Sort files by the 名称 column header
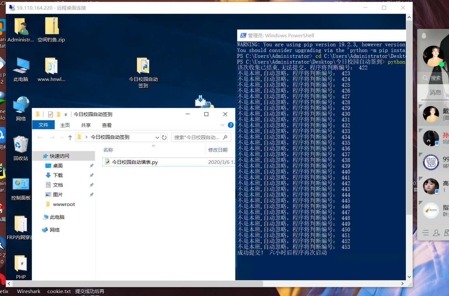Image resolution: width=449 pixels, height=296 pixels. tap(108, 150)
